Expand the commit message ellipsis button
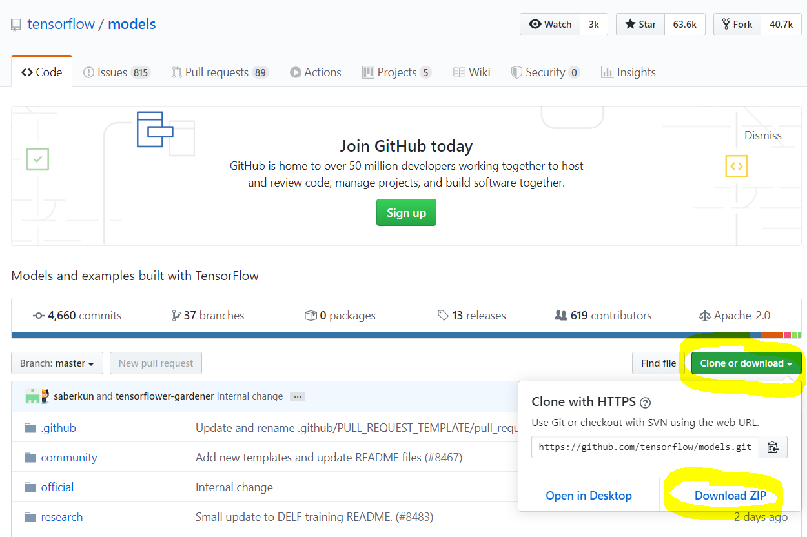This screenshot has height=537, width=807. (298, 396)
